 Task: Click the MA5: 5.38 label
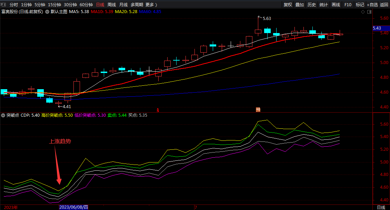pyautogui.click(x=79, y=12)
